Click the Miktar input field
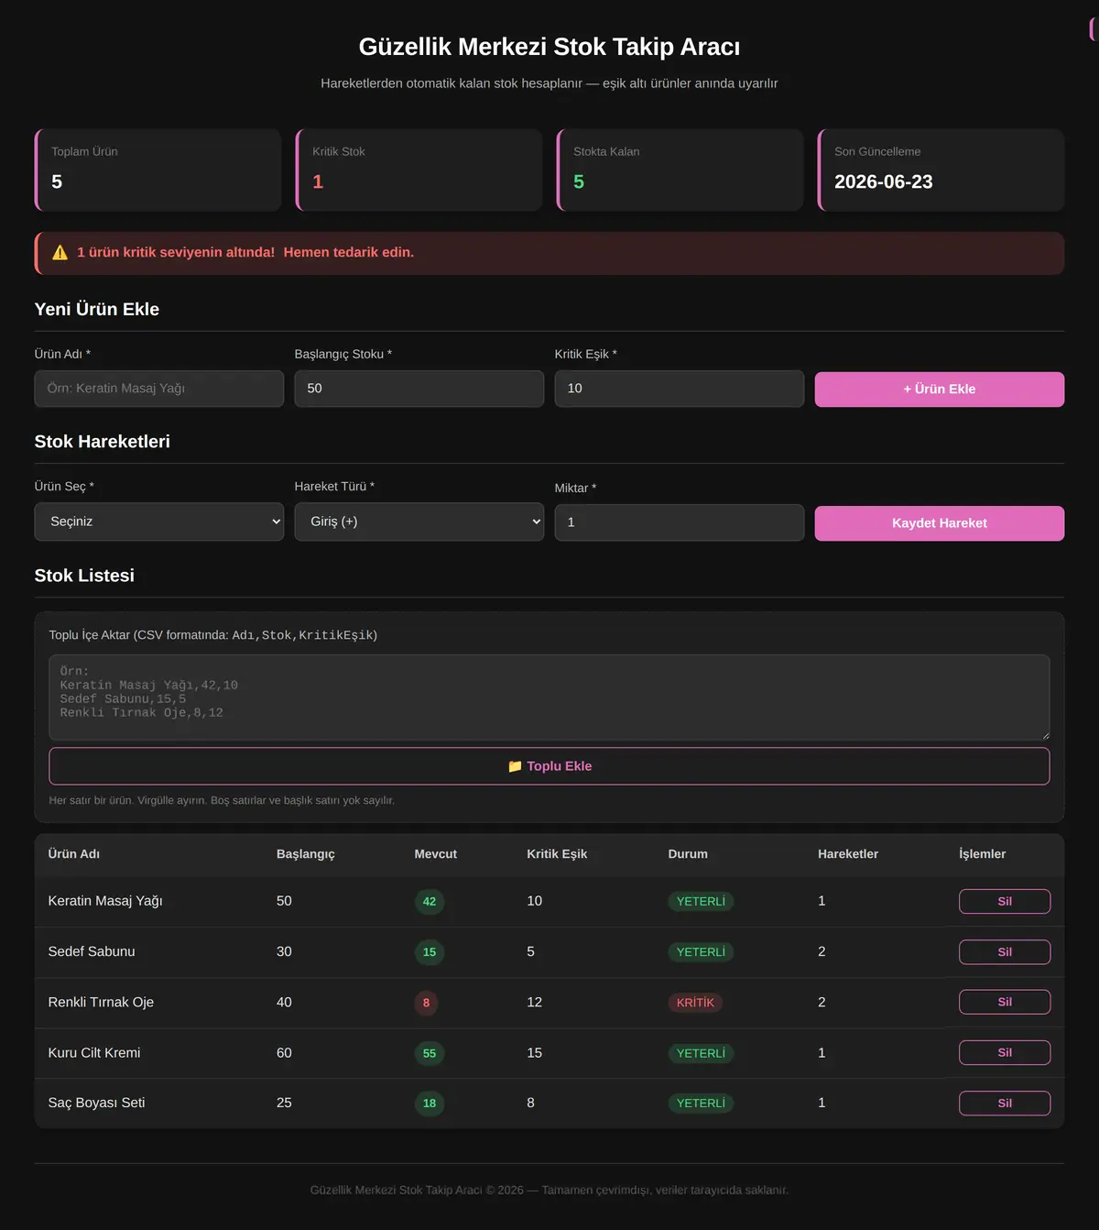Image resolution: width=1099 pixels, height=1230 pixels. [x=680, y=522]
